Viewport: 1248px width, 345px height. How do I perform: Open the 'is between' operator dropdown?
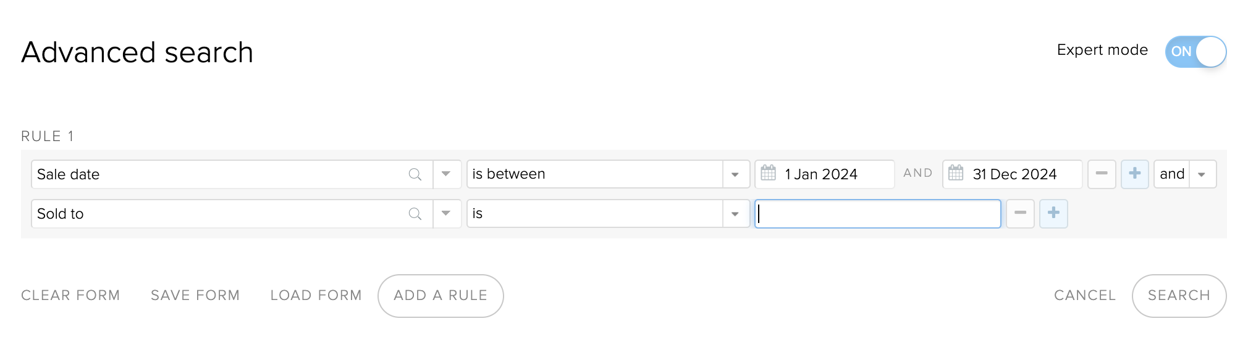[x=608, y=174]
